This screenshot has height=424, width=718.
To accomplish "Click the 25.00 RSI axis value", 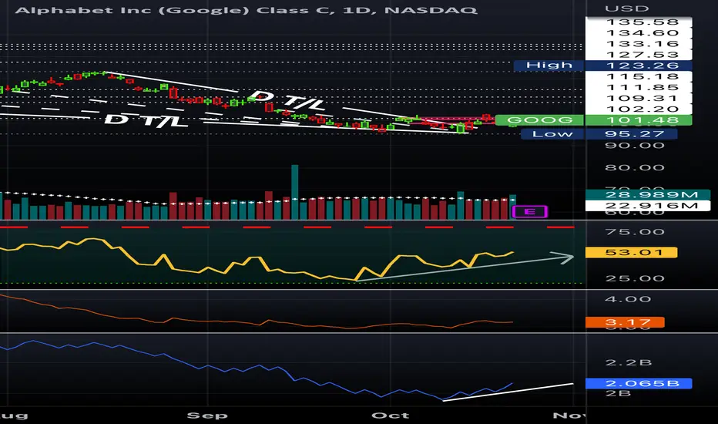I will coord(634,279).
